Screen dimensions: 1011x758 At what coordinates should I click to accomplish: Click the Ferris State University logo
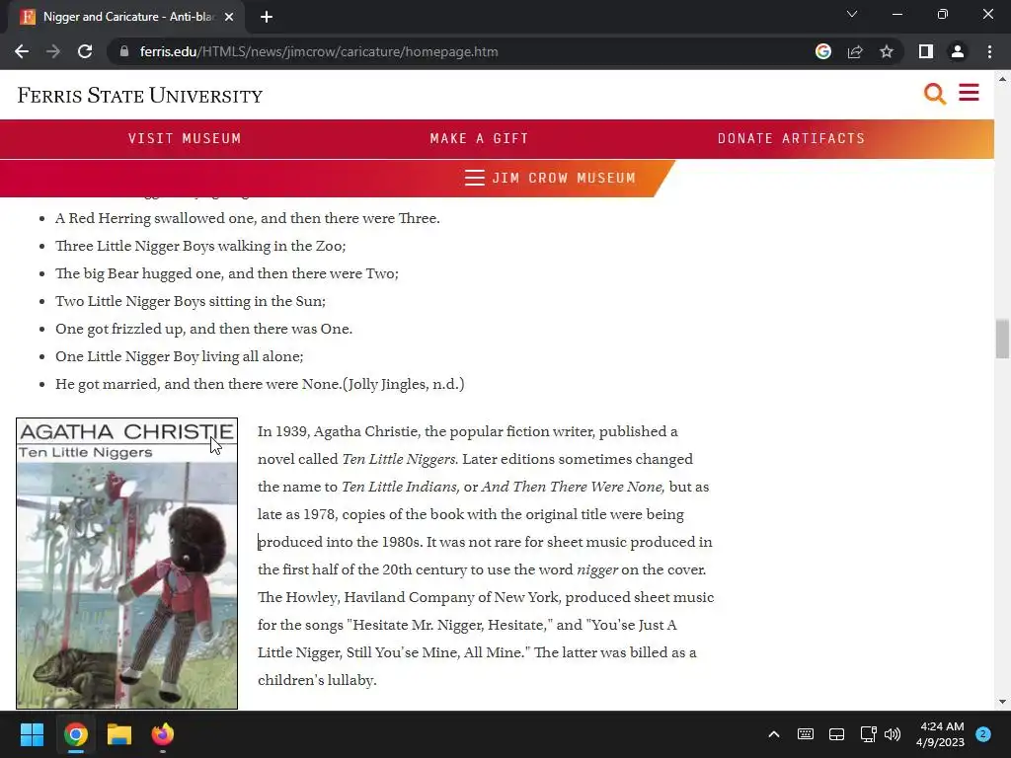pyautogui.click(x=140, y=96)
